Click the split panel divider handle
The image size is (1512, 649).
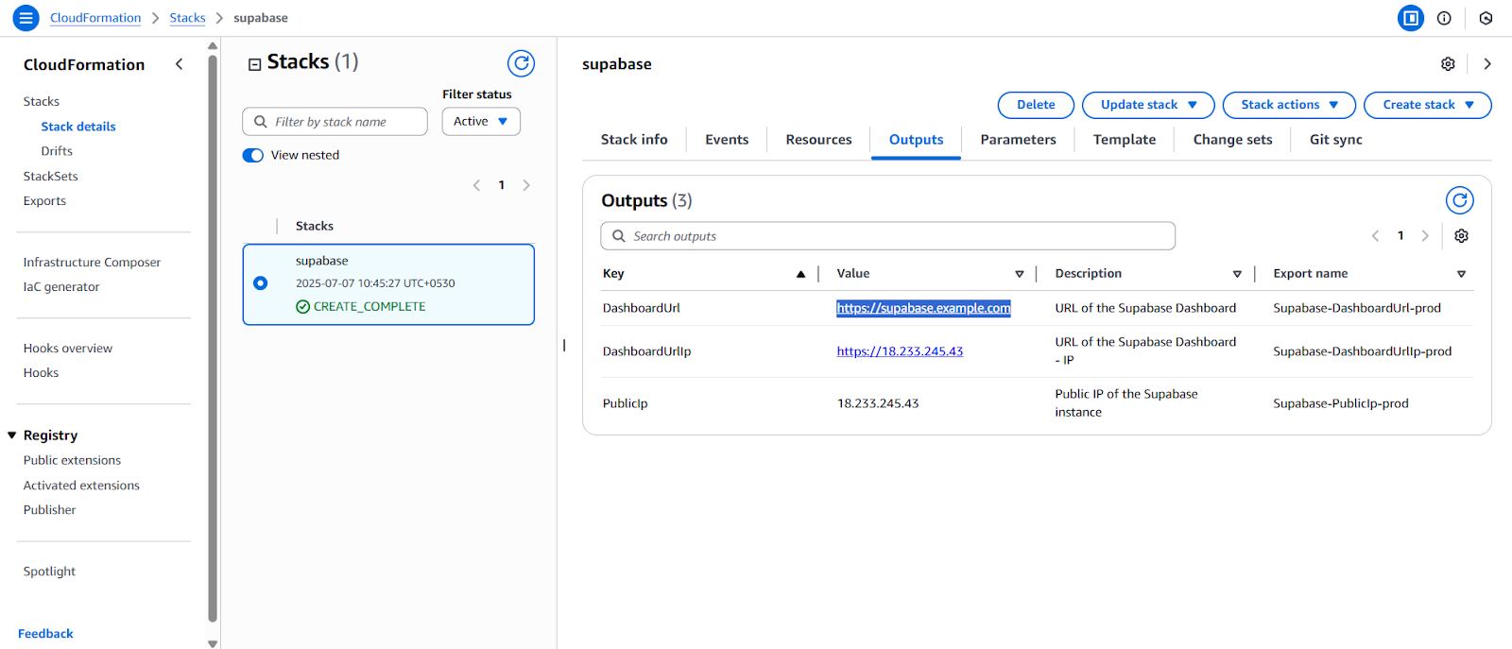564,346
